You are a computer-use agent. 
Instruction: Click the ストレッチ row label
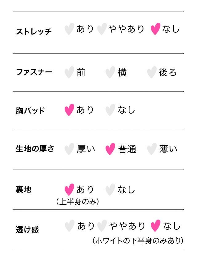click(34, 31)
